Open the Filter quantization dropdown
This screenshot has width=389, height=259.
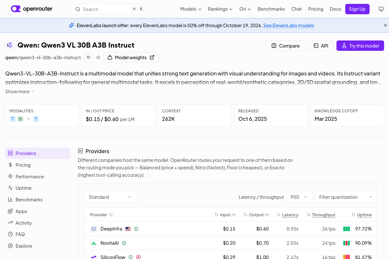tap(346, 197)
